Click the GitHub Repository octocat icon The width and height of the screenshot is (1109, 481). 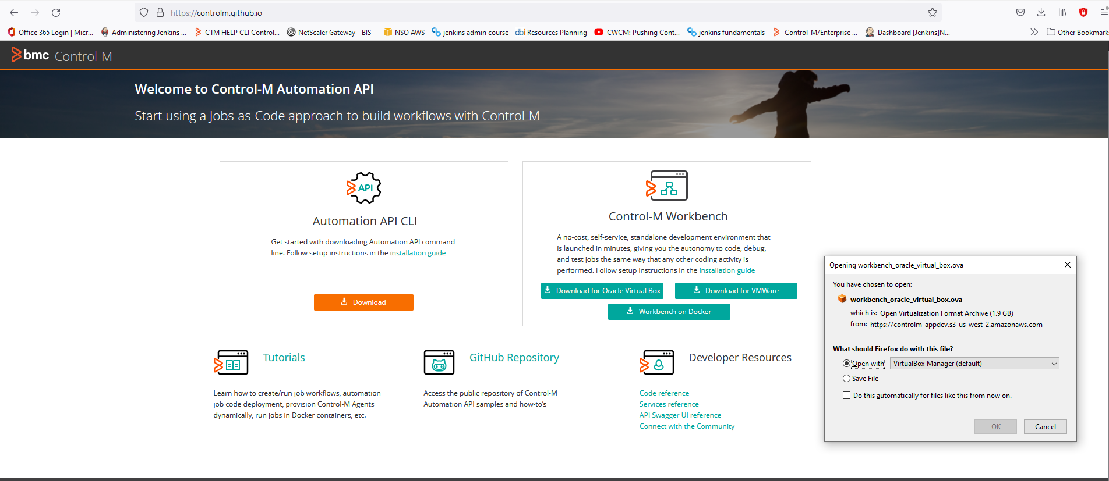(439, 362)
